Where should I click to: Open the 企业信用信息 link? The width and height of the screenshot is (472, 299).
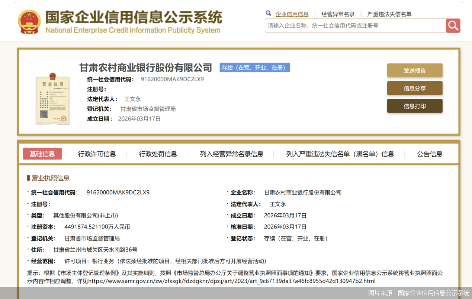tap(292, 14)
